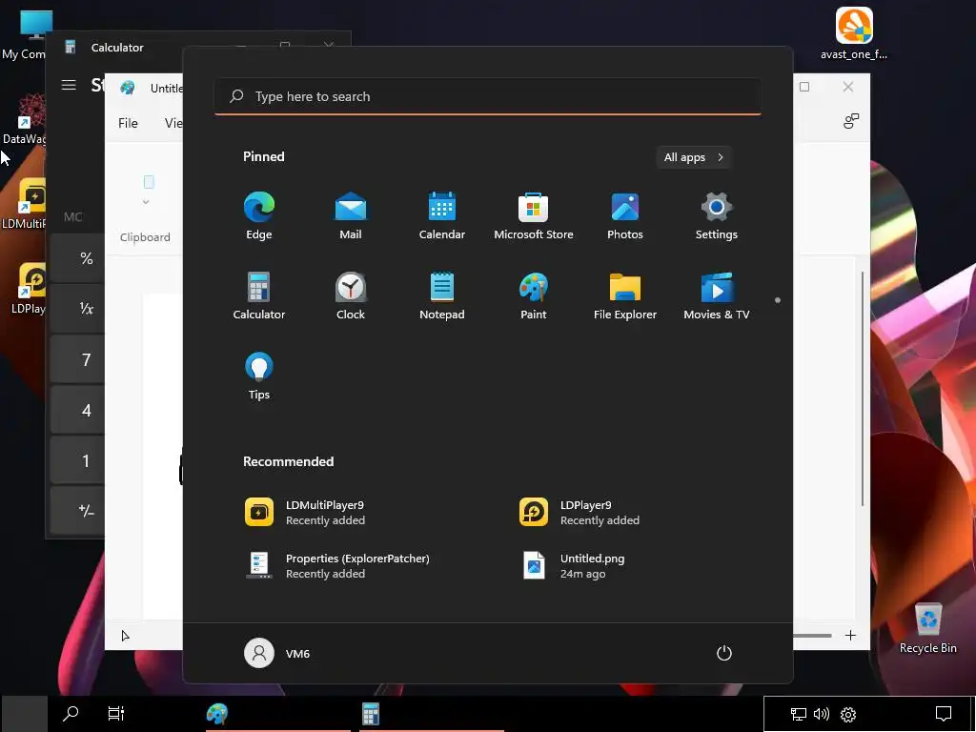Click the taskbar search icon
The image size is (976, 732).
pos(71,713)
